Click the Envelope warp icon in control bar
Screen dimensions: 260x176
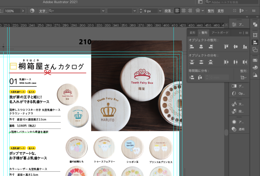tap(198, 11)
